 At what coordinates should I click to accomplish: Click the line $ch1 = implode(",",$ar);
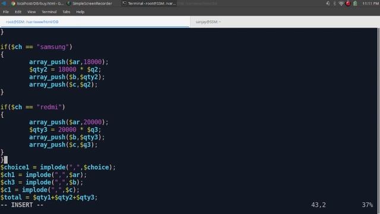[x=43, y=175]
